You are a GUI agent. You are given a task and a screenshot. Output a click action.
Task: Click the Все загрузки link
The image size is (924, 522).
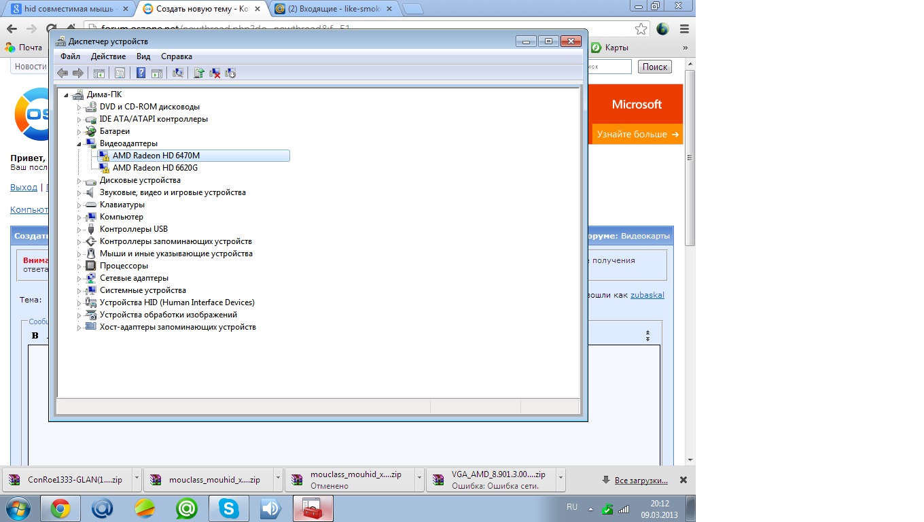(x=641, y=481)
